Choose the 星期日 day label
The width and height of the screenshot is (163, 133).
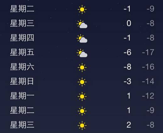[x=22, y=81]
